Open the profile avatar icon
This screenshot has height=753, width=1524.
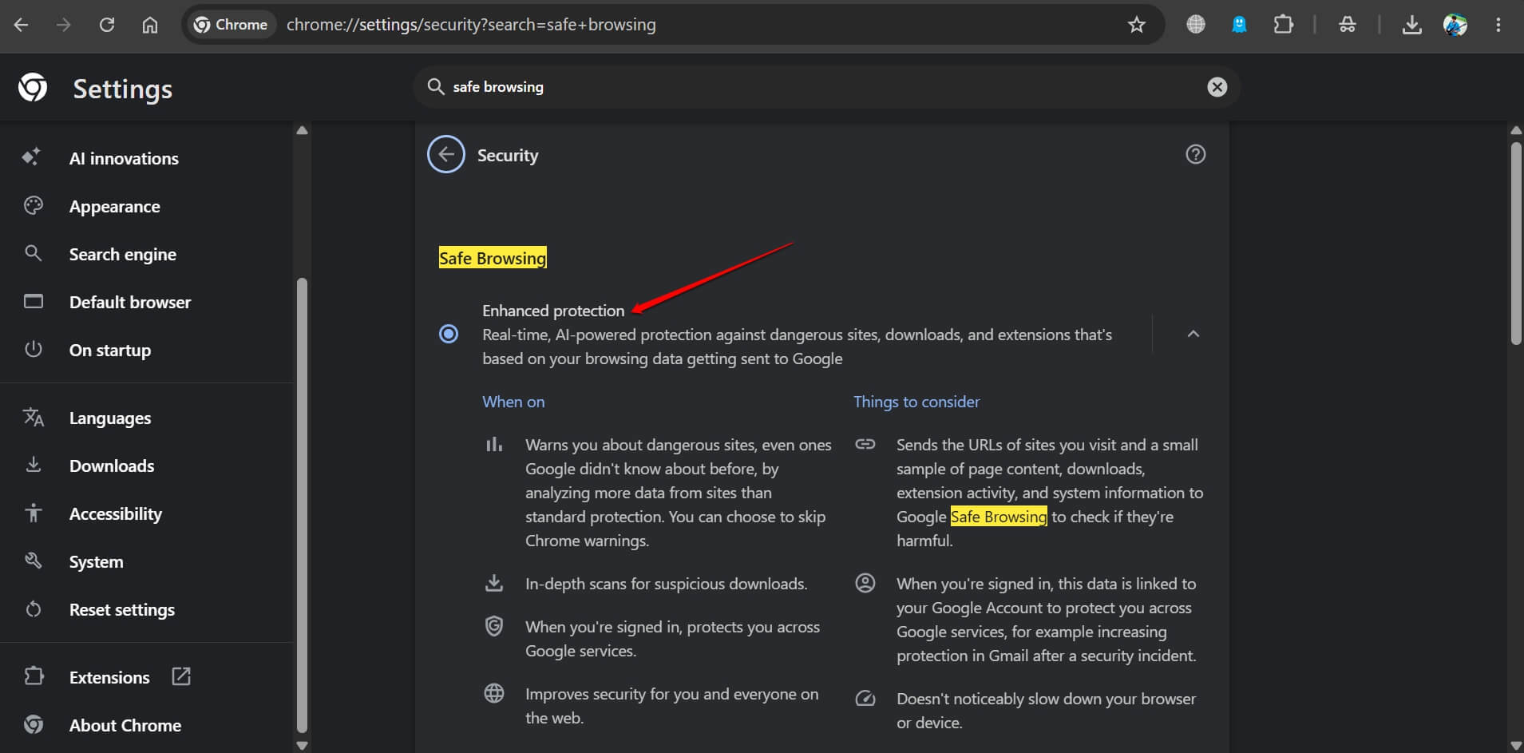point(1455,25)
